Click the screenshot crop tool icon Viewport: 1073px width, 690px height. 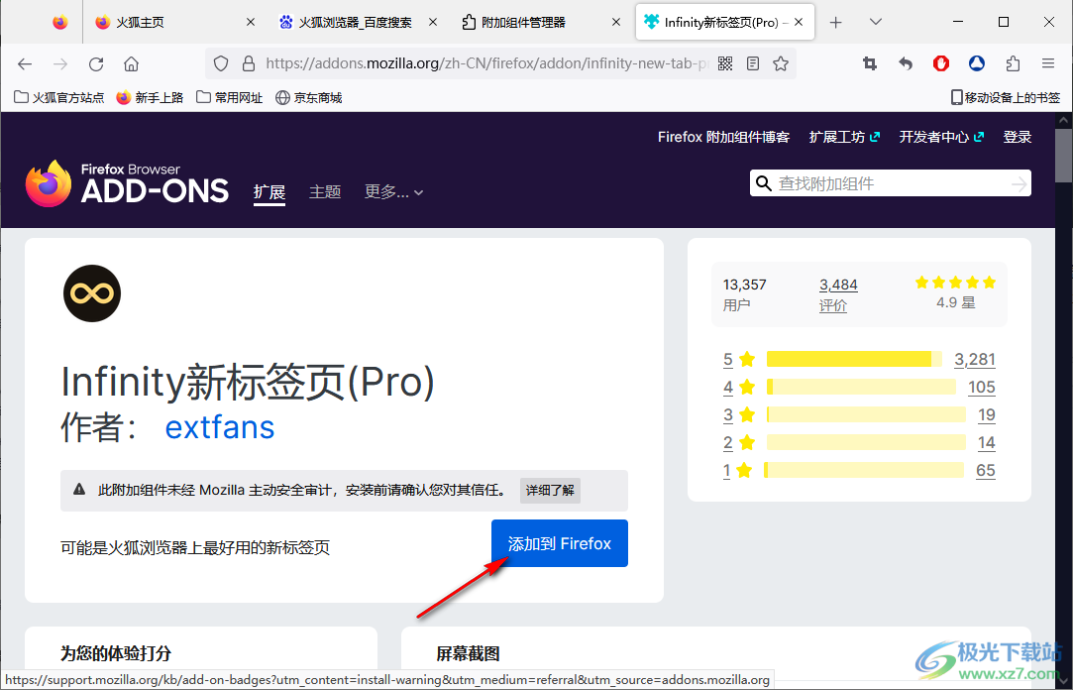tap(870, 63)
